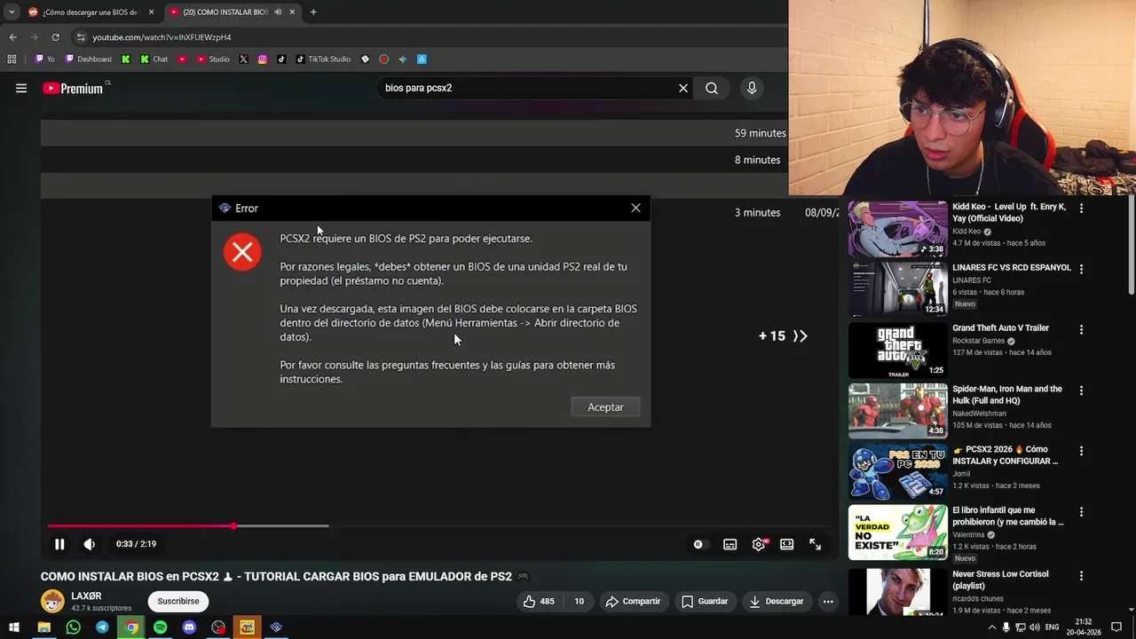The width and height of the screenshot is (1136, 639).
Task: Mute the video volume
Action: pos(90,544)
